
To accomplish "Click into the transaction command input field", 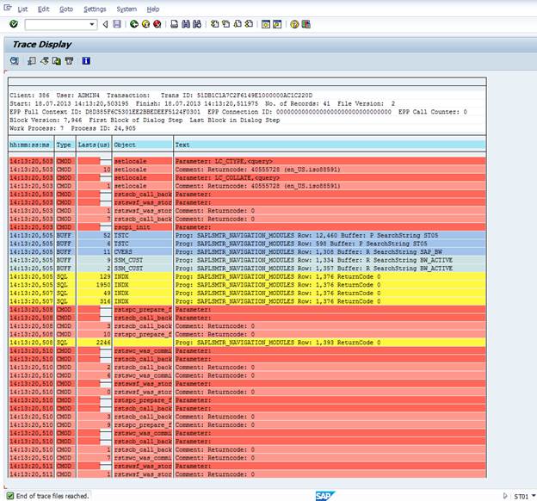I will [57, 24].
